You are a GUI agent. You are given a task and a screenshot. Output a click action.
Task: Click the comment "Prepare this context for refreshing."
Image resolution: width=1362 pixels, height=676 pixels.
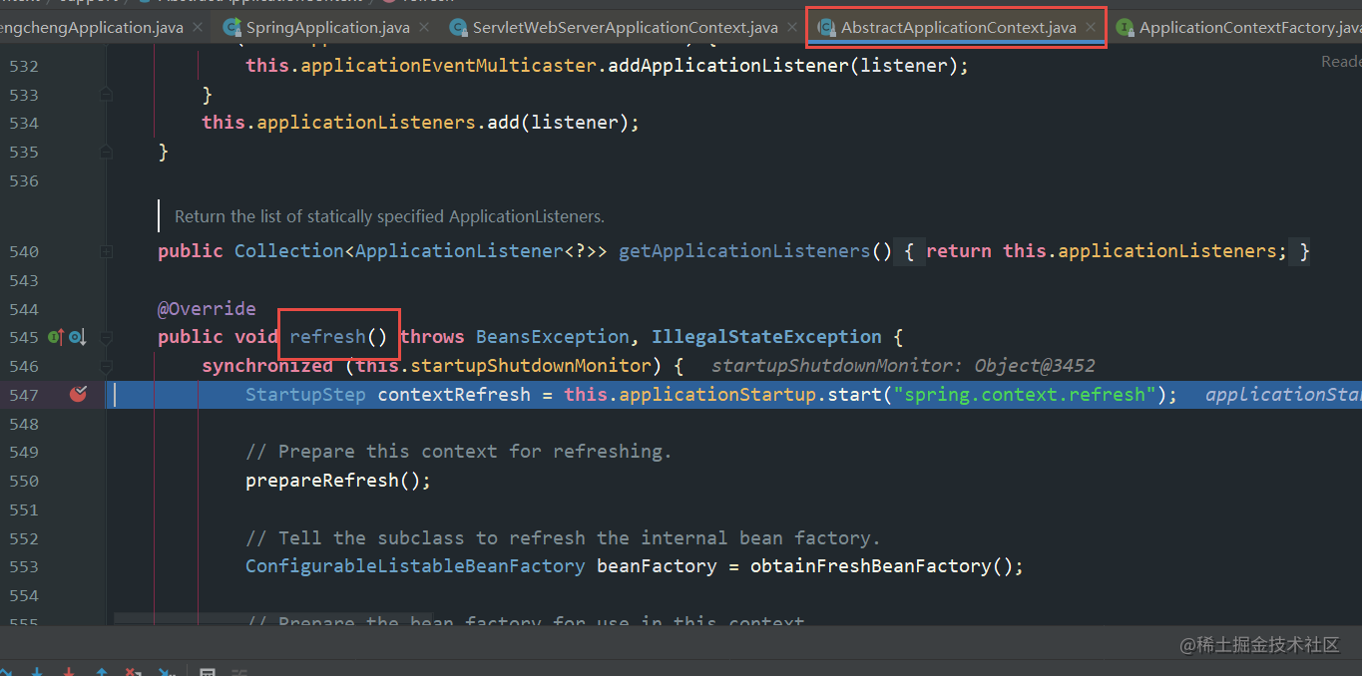(x=459, y=452)
